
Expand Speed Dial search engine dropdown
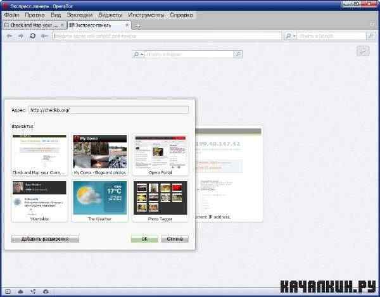(138, 54)
